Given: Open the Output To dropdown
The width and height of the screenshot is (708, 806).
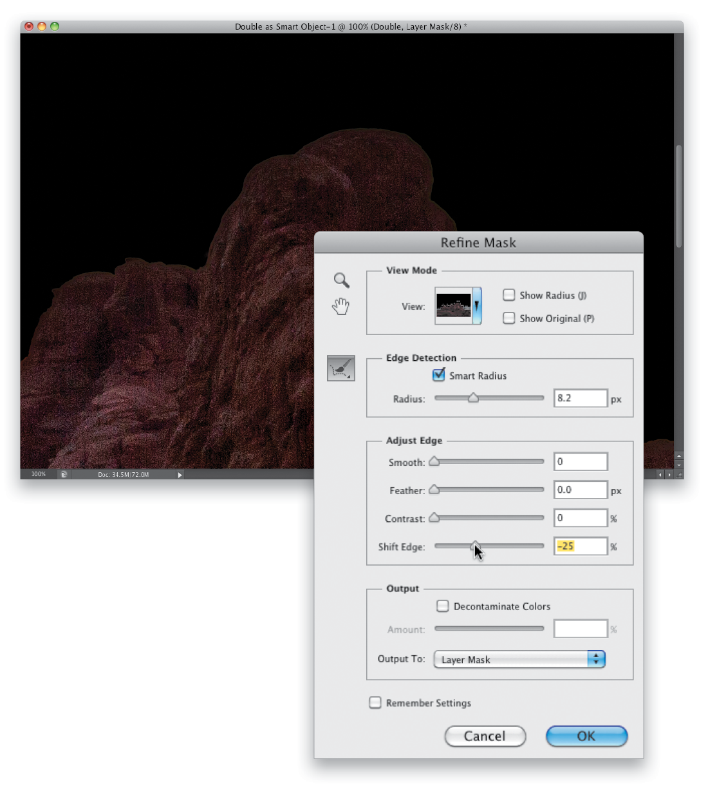Looking at the screenshot, I should tap(519, 659).
